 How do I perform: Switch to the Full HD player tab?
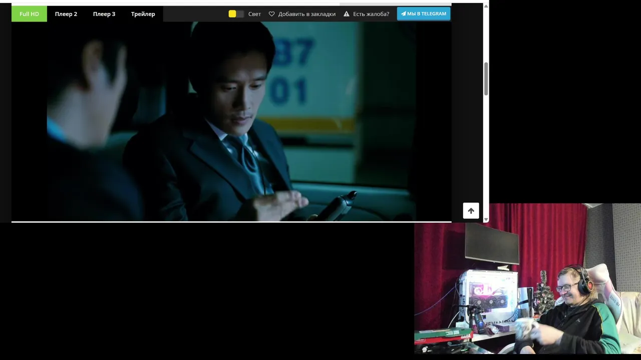tap(29, 14)
